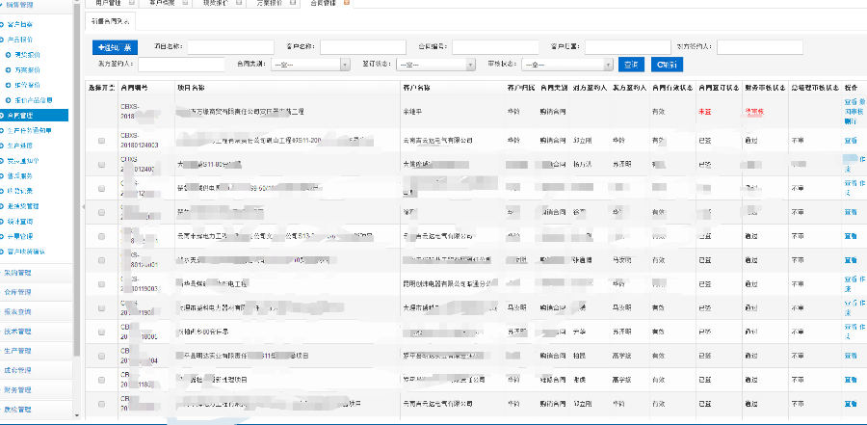Switch to the 用户管理 tab

(x=108, y=3)
